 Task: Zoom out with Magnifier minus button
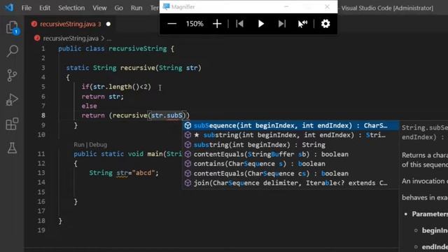[x=171, y=24]
